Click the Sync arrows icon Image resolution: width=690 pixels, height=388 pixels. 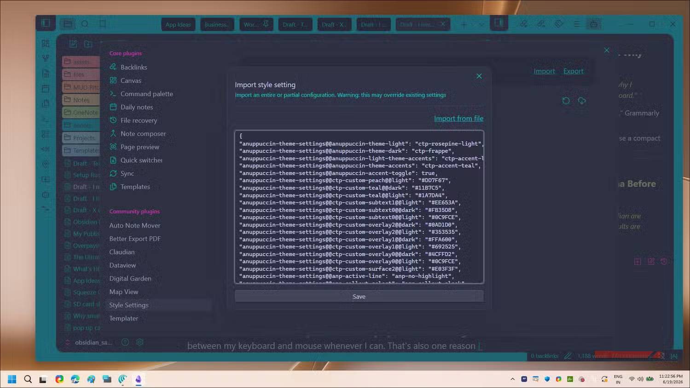[x=113, y=173]
